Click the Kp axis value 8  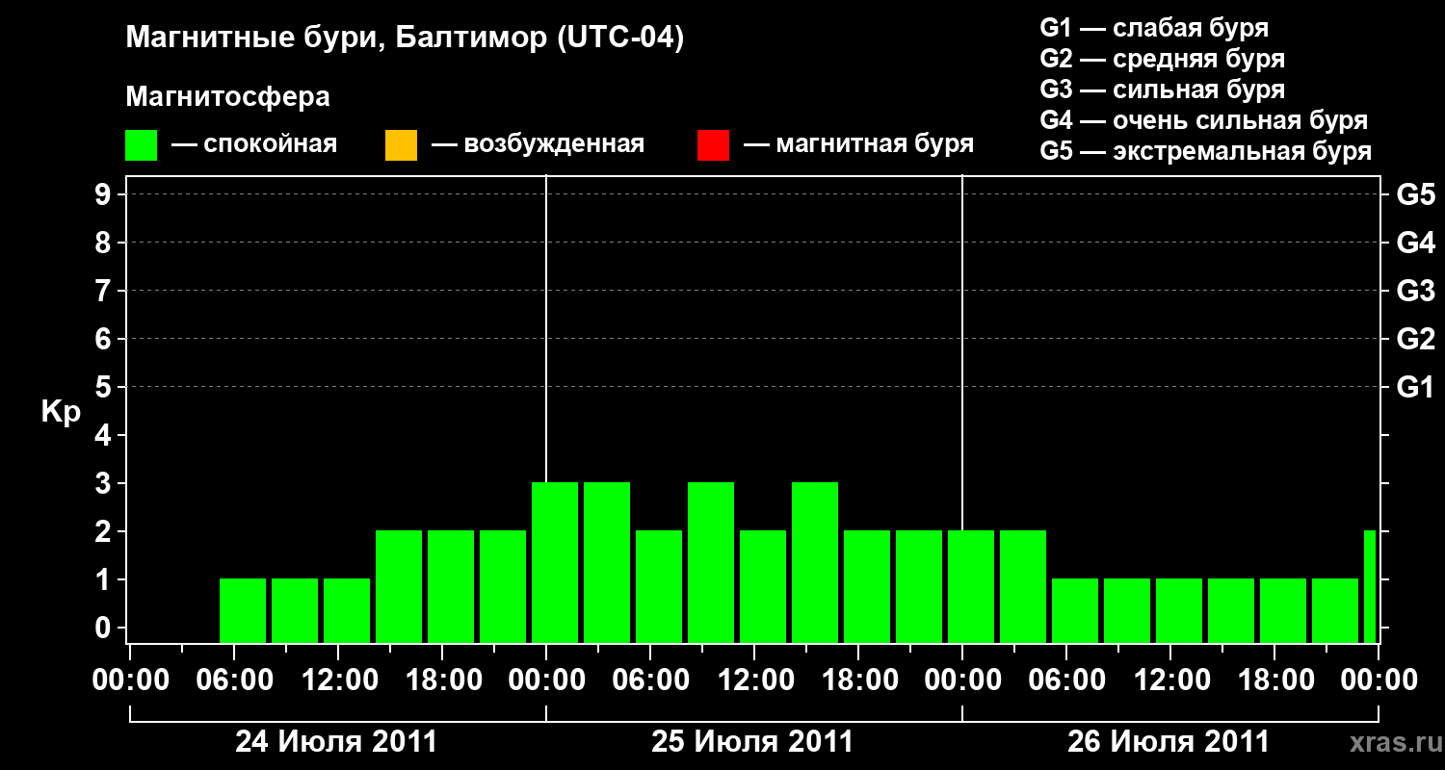tap(105, 243)
